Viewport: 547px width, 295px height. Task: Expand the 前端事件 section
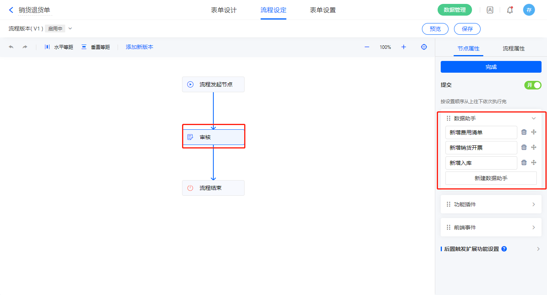pos(533,227)
